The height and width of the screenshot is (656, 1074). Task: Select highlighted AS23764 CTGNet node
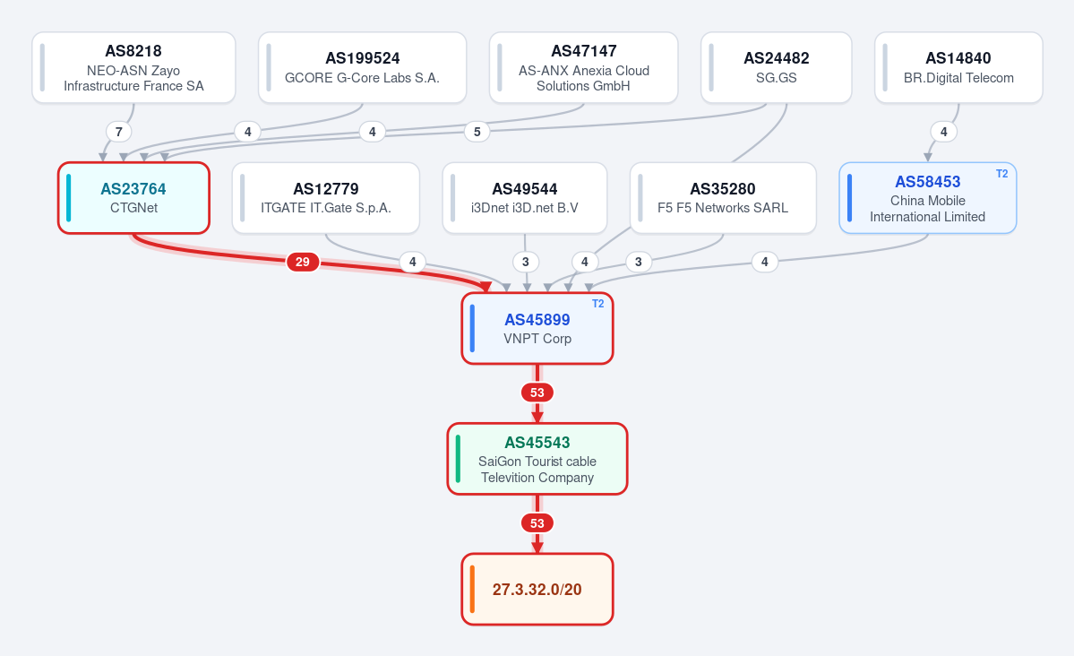click(133, 198)
